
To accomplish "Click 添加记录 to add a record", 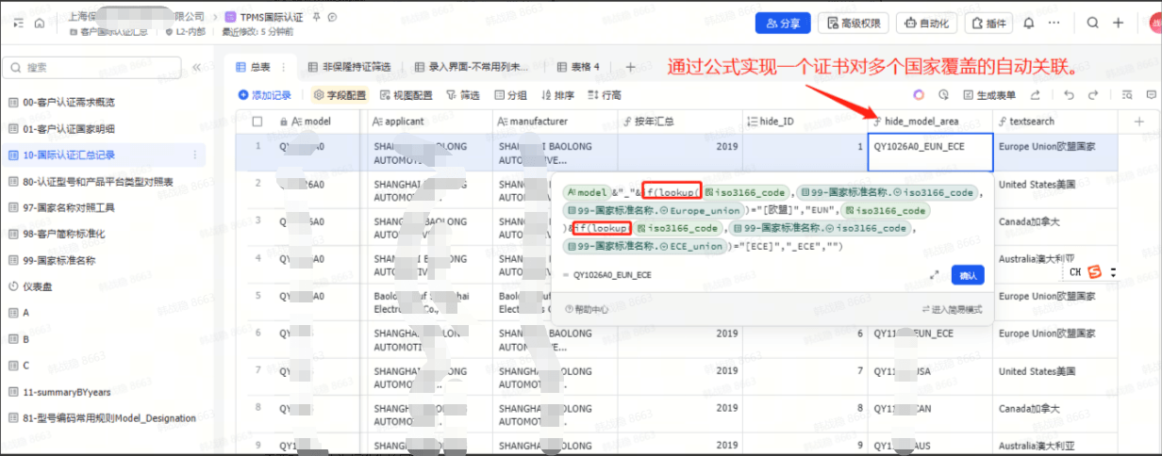I will pyautogui.click(x=265, y=95).
